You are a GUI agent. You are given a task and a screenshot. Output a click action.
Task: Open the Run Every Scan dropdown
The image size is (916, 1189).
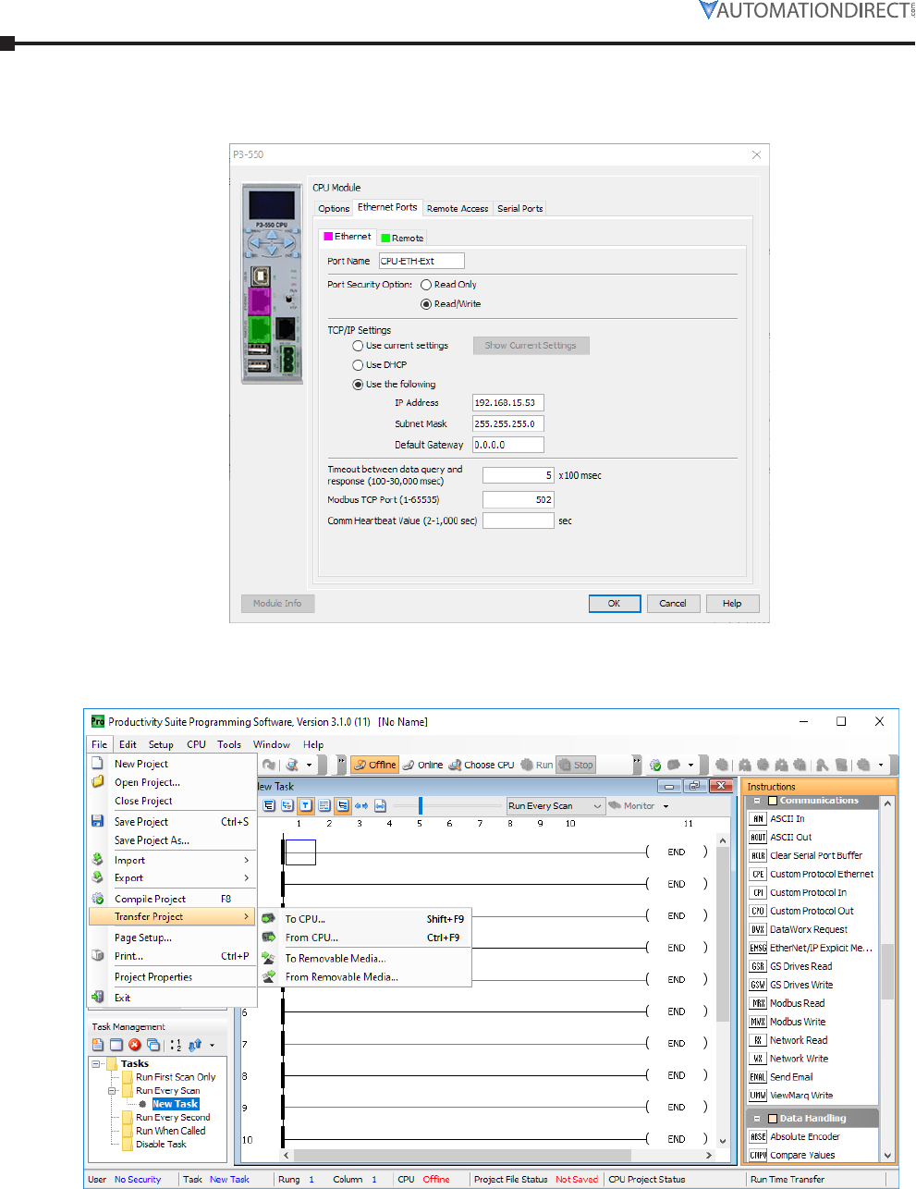tap(556, 806)
